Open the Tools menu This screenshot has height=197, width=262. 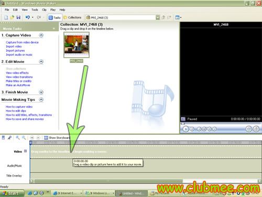(x=35, y=10)
